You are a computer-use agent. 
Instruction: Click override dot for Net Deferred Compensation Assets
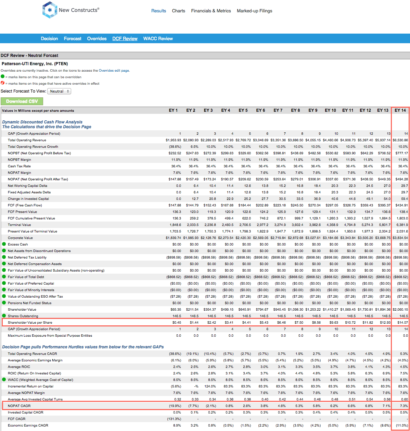(x=4, y=264)
